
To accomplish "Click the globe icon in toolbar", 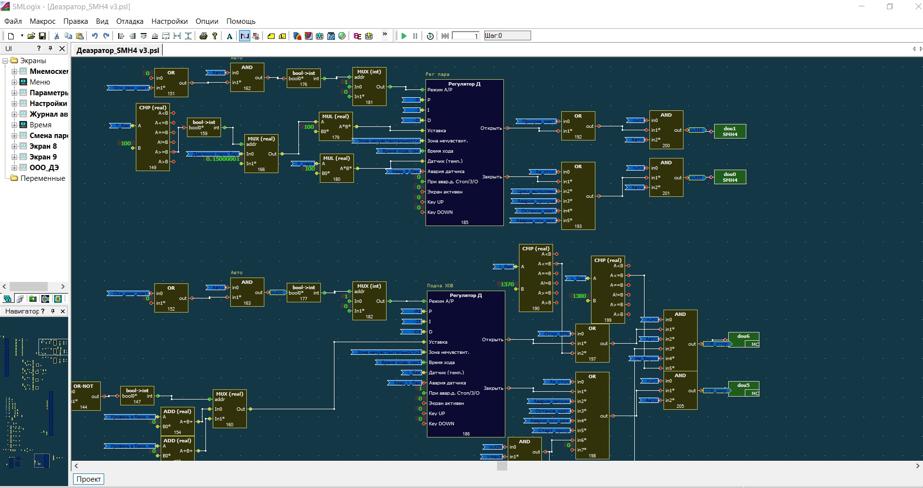I will [x=342, y=36].
